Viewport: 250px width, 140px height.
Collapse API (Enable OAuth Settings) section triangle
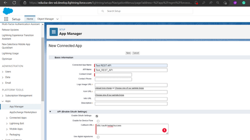50,112
